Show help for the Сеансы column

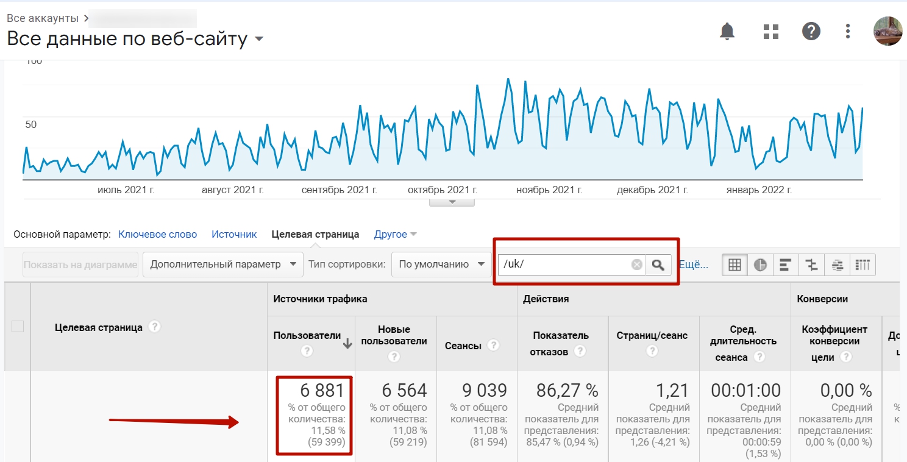pyautogui.click(x=493, y=346)
